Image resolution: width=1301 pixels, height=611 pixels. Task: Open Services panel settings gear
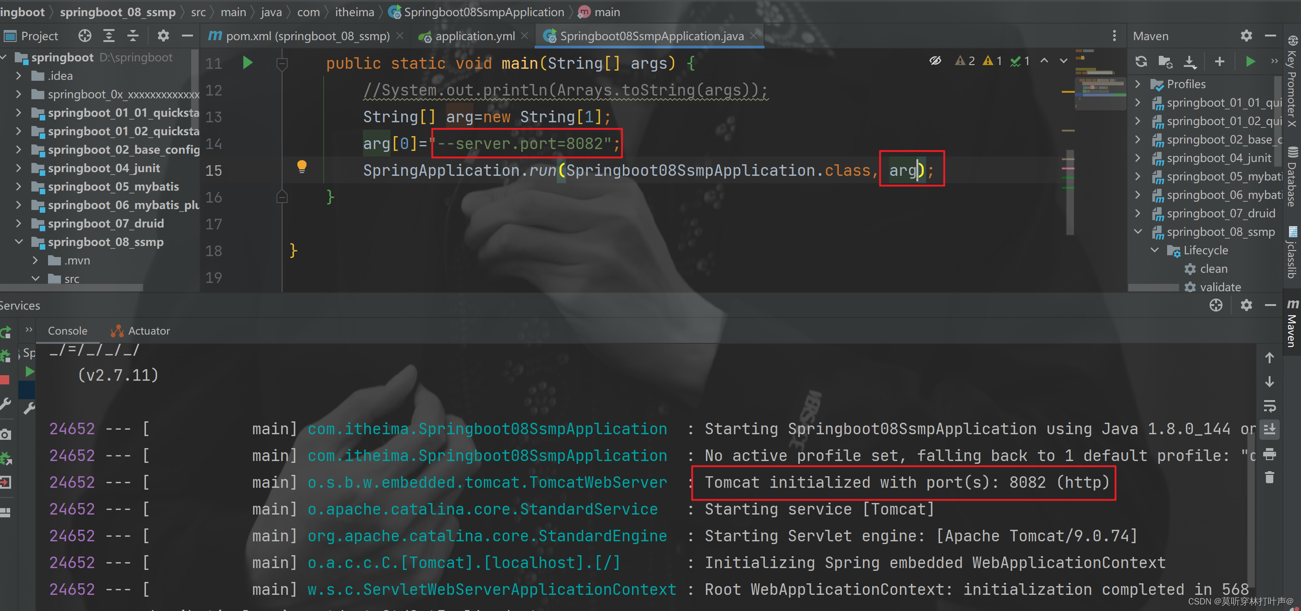1246,305
